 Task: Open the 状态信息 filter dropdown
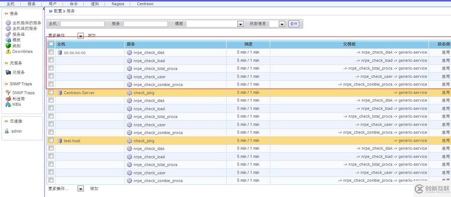click(282, 24)
